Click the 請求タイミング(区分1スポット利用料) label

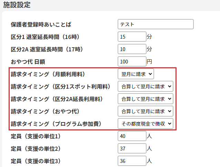click(60, 87)
